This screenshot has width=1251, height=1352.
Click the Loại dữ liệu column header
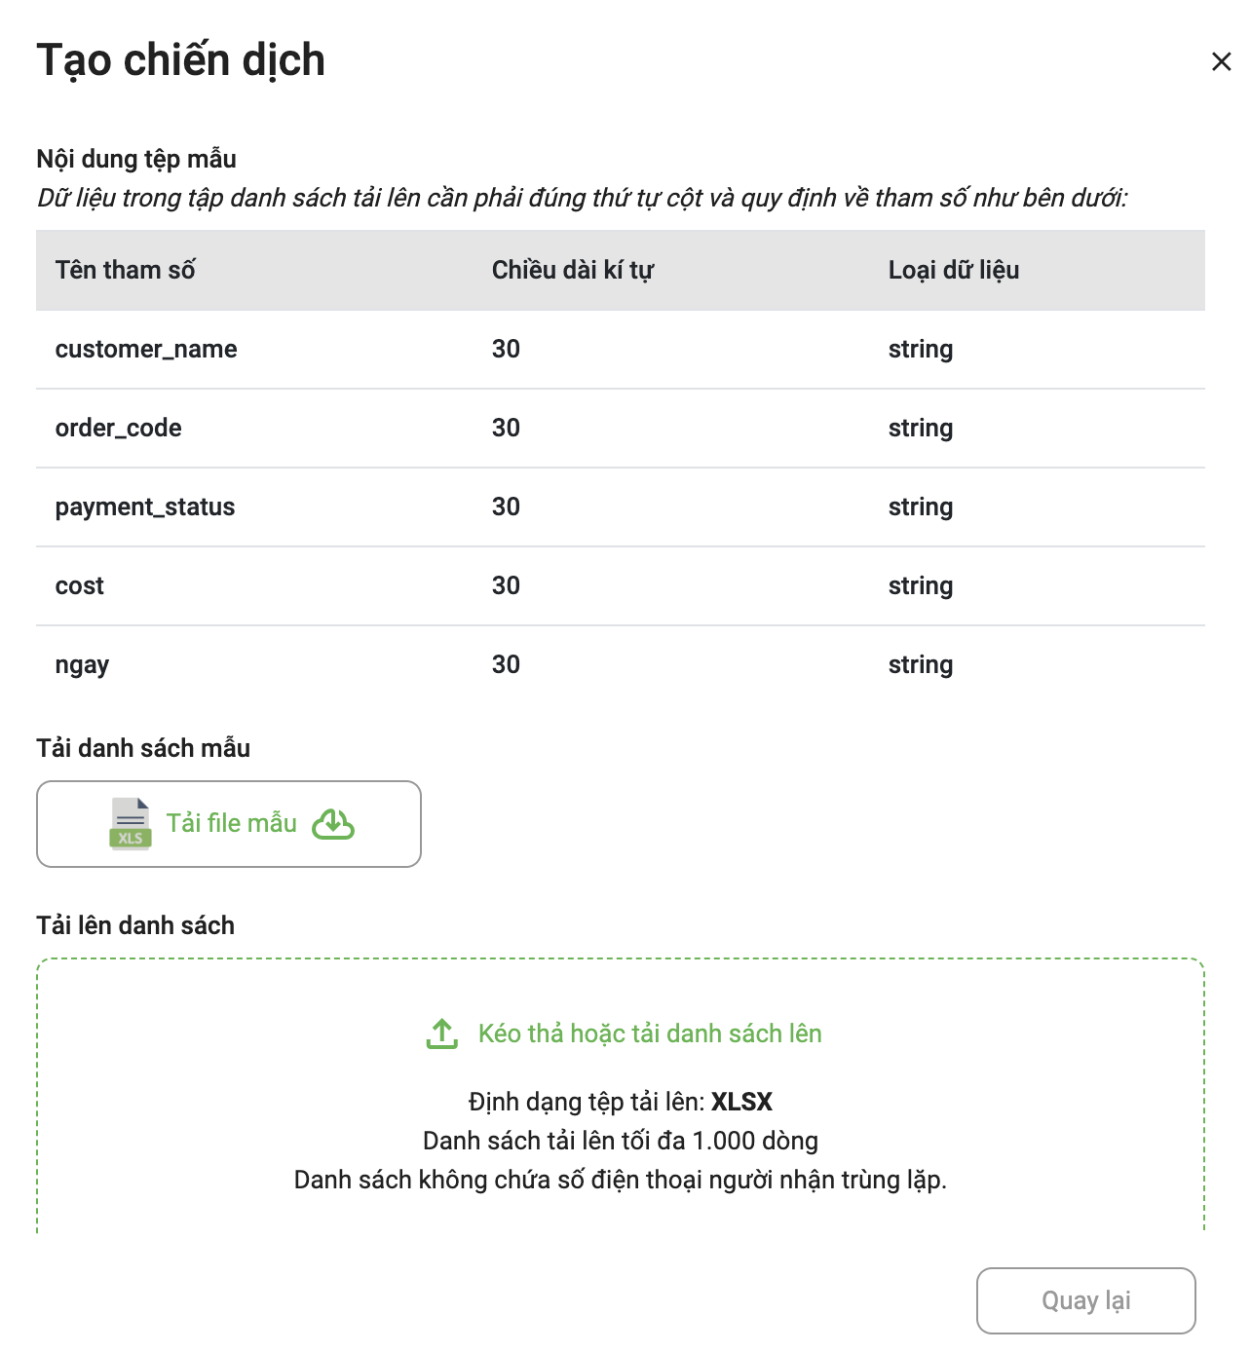[954, 270]
